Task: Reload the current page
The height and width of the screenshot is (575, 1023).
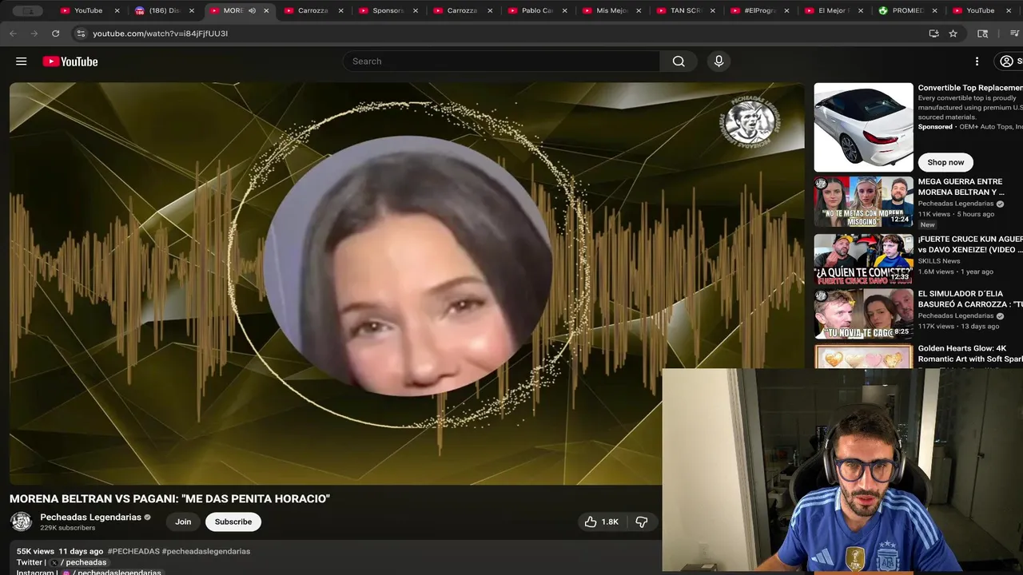Action: pyautogui.click(x=55, y=34)
